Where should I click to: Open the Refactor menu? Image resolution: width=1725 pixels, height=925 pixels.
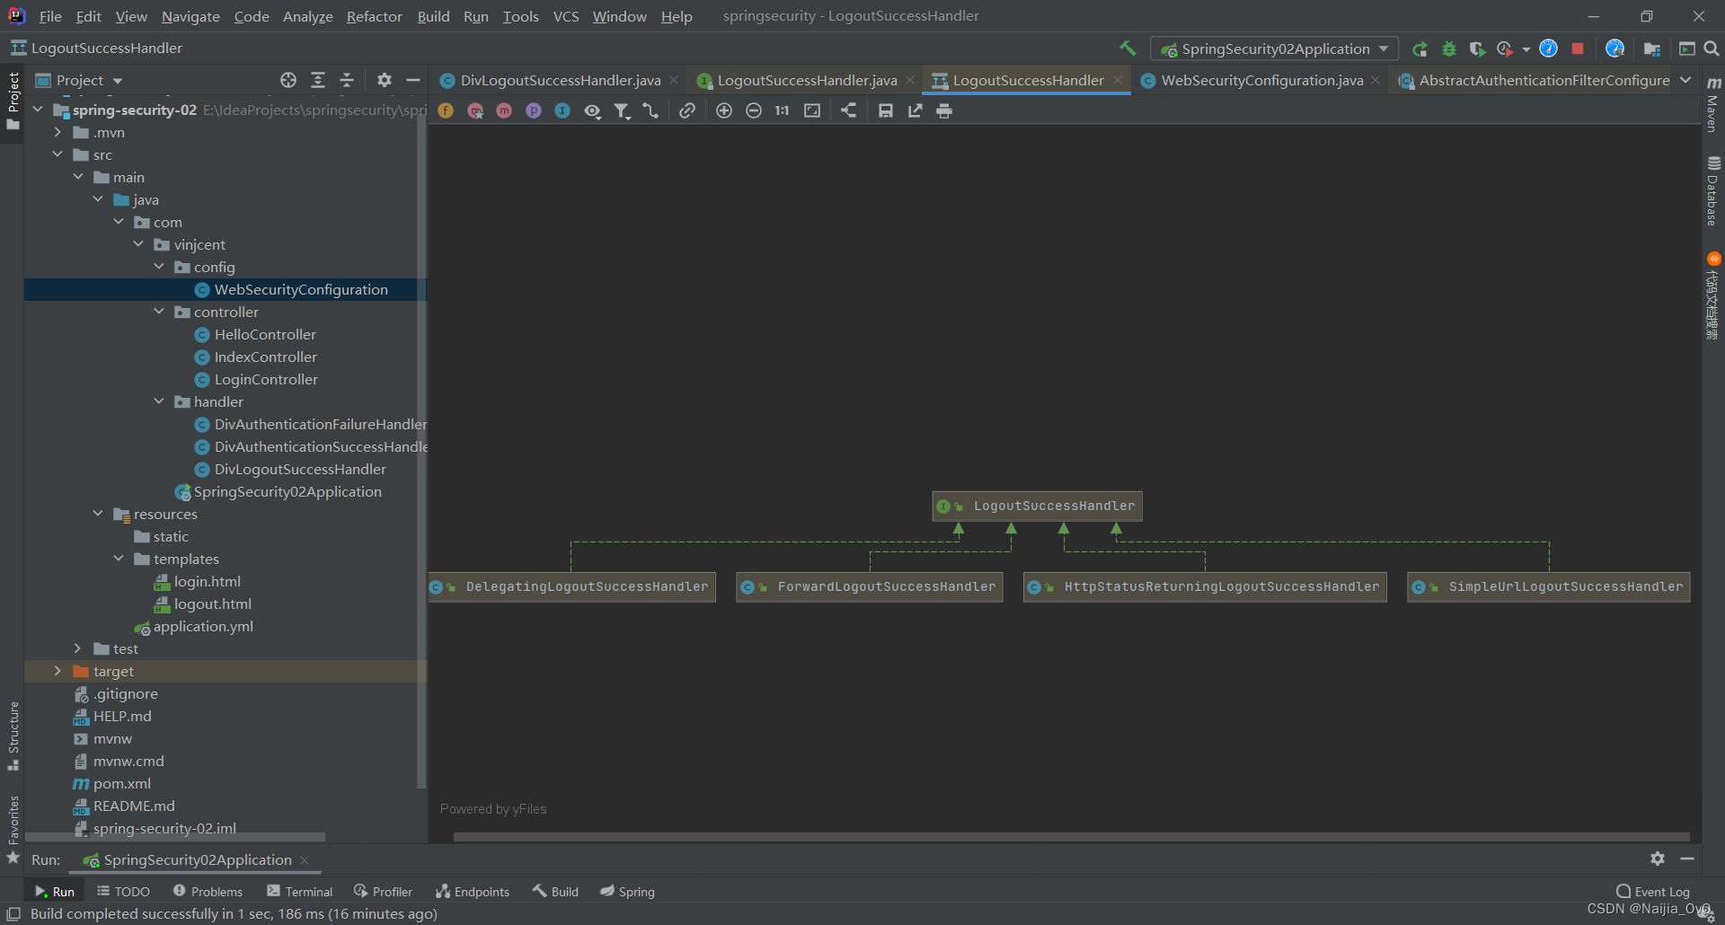pos(375,16)
